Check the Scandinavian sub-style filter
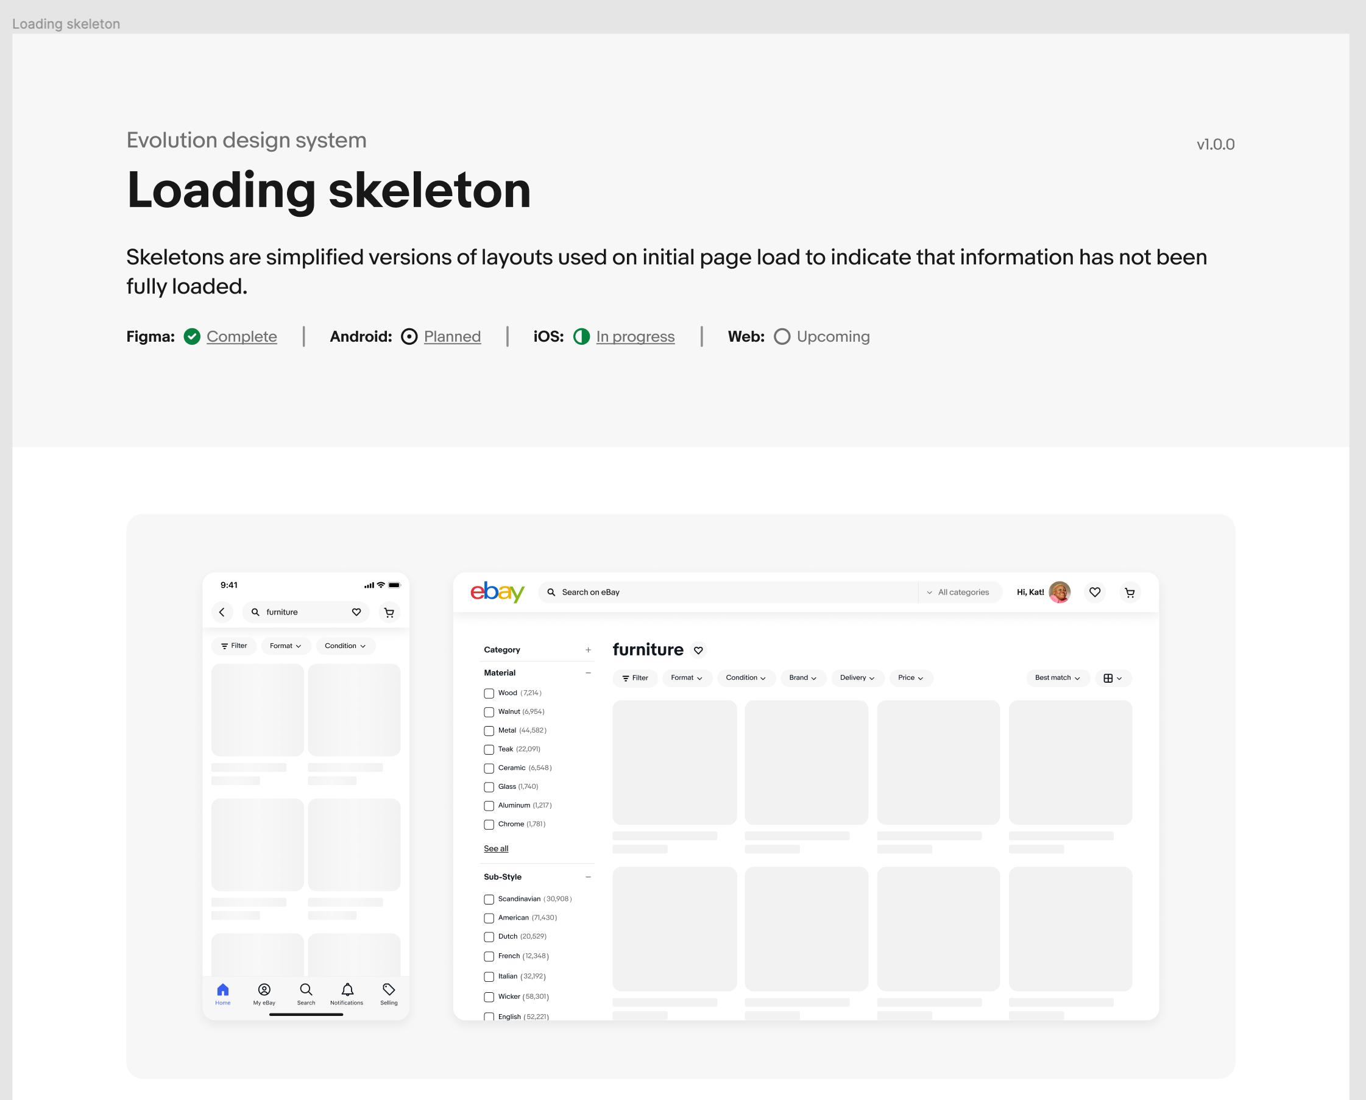The image size is (1366, 1100). tap(488, 898)
